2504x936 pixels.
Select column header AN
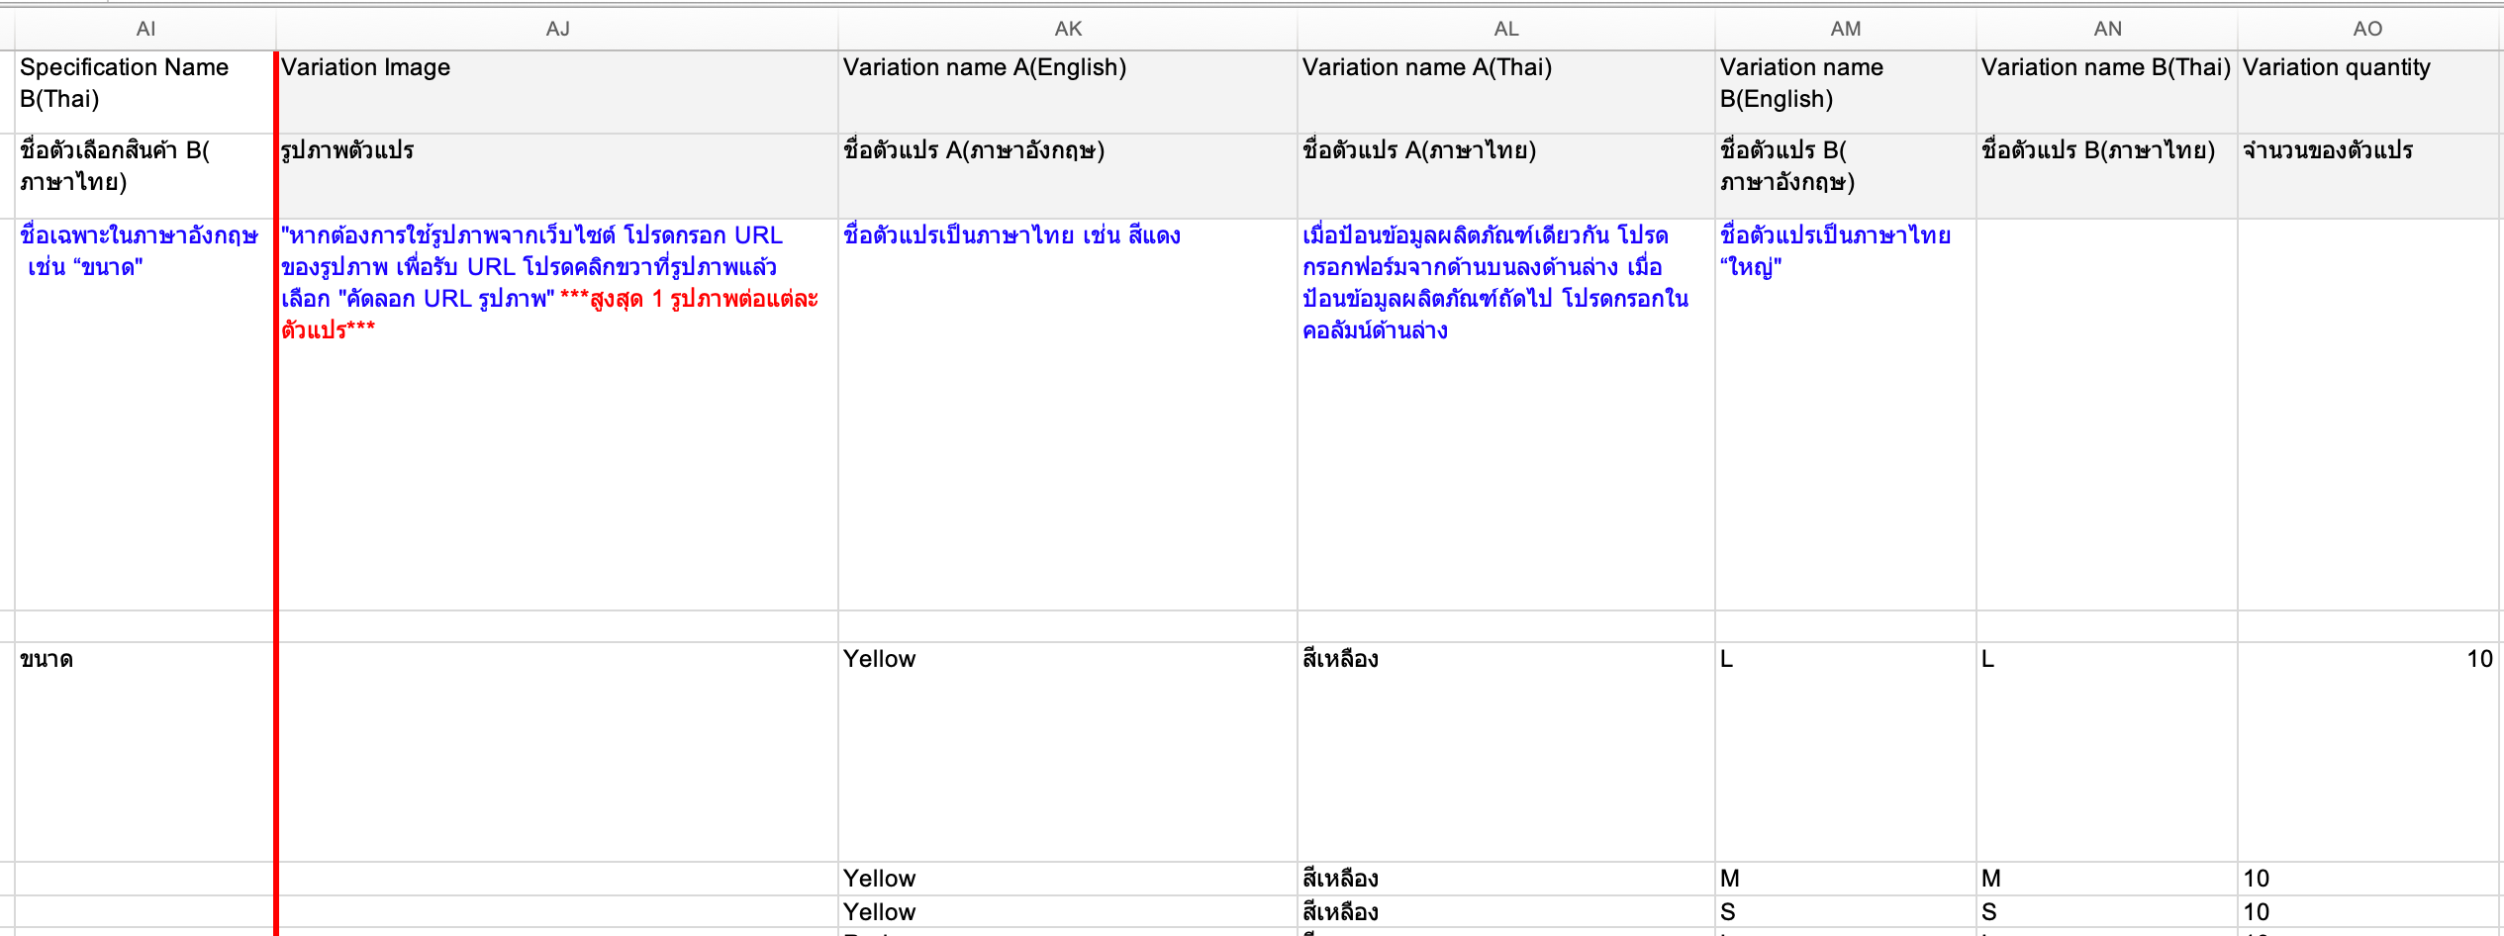pyautogui.click(x=2107, y=29)
